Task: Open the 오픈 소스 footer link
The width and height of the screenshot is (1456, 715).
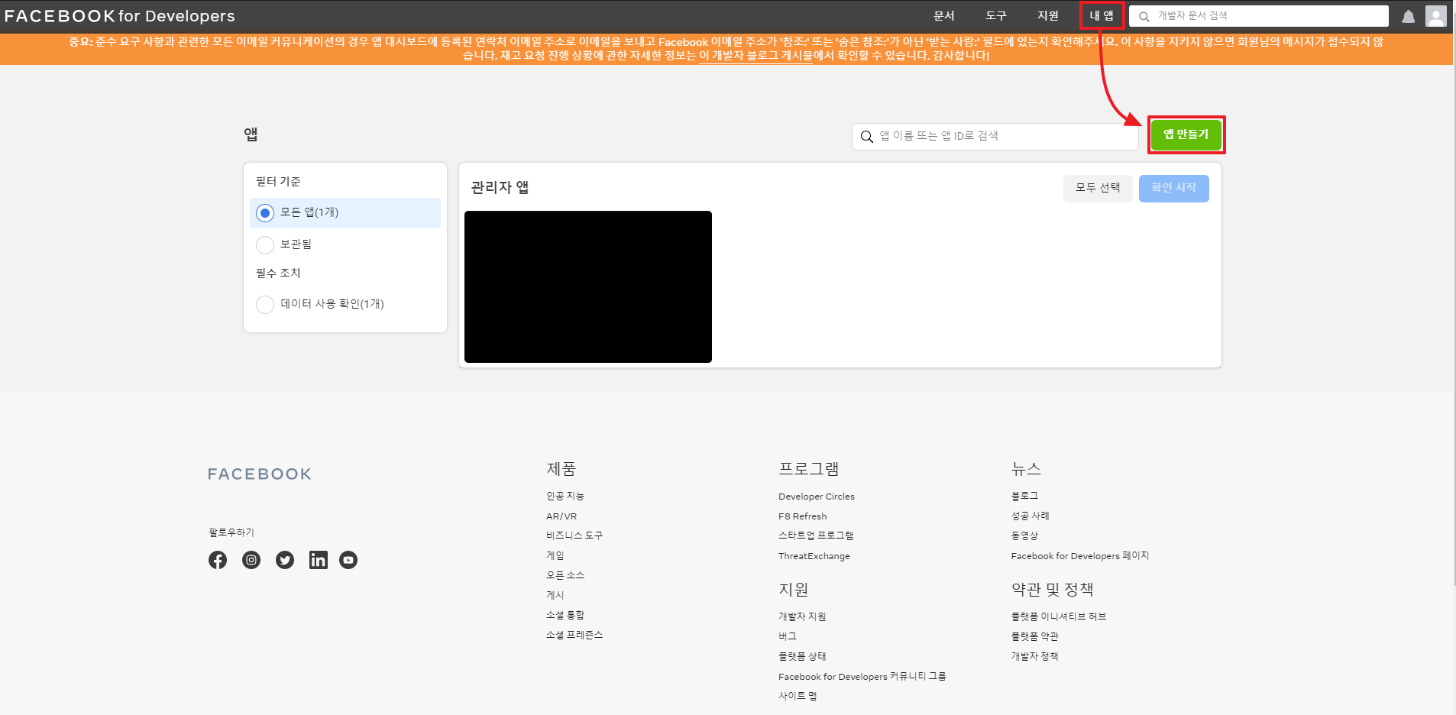Action: pyautogui.click(x=565, y=576)
